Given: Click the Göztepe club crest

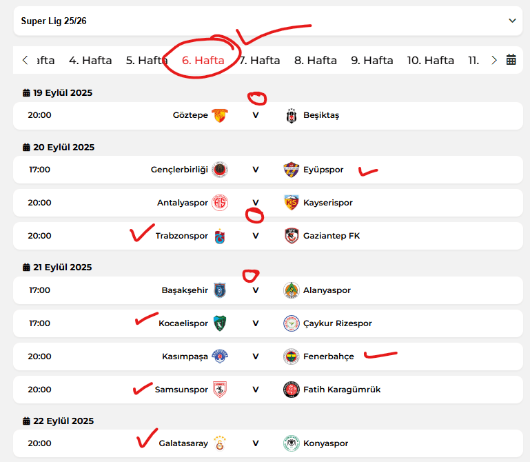Looking at the screenshot, I should coord(220,115).
